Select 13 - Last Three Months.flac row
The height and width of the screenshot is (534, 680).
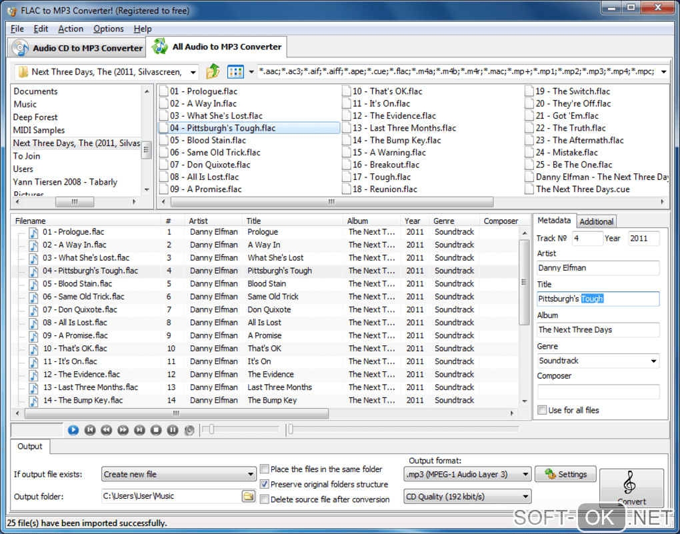pos(265,387)
